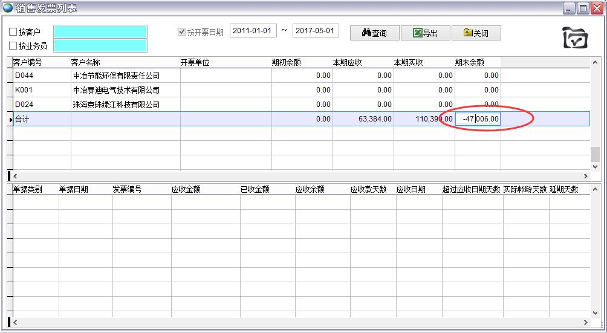
Task: Close the list with 关闭 button
Action: 476,33
